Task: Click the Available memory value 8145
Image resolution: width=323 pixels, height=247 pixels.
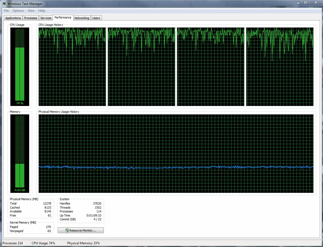Action: coord(48,211)
